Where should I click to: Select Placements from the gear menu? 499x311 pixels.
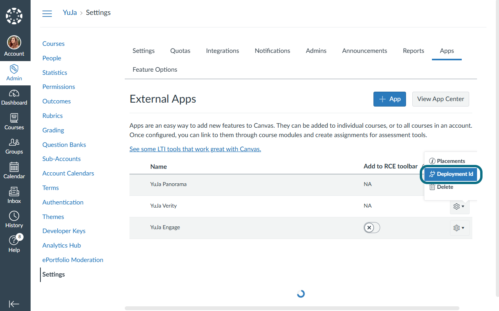pos(447,161)
